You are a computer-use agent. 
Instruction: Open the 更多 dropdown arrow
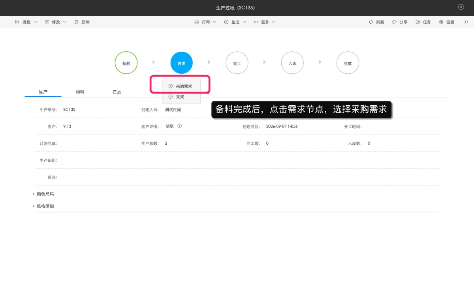coord(274,22)
